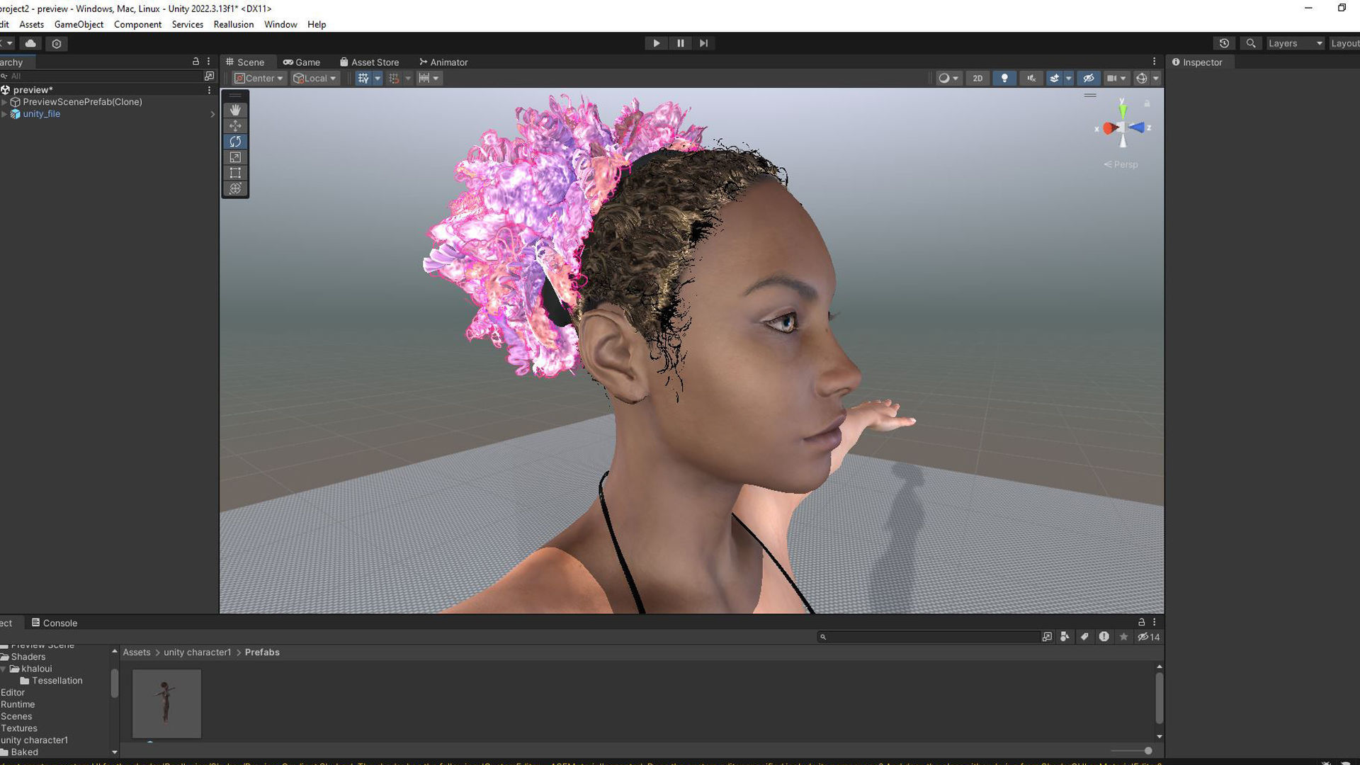Open Project search in new window icon
This screenshot has width=1360, height=765.
click(x=1047, y=637)
